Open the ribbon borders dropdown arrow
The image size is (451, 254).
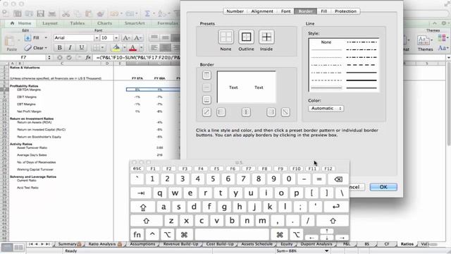click(x=103, y=48)
